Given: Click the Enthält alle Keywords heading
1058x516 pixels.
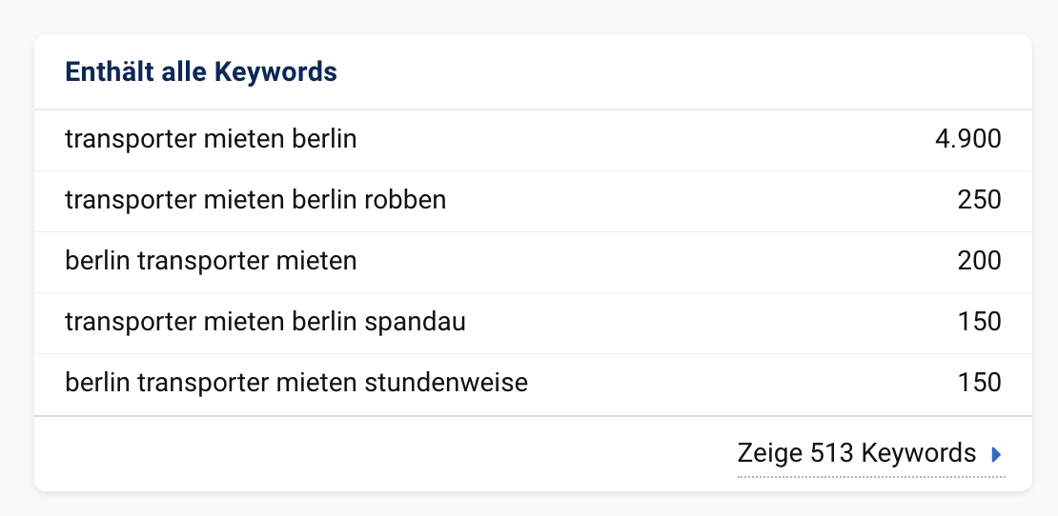Looking at the screenshot, I should click(x=201, y=72).
